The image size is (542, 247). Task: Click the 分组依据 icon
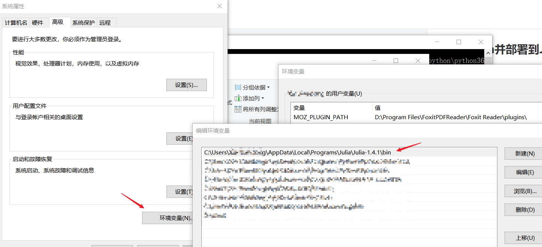coord(238,87)
